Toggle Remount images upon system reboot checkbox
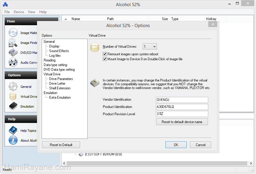The image size is (256, 174). coord(105,54)
